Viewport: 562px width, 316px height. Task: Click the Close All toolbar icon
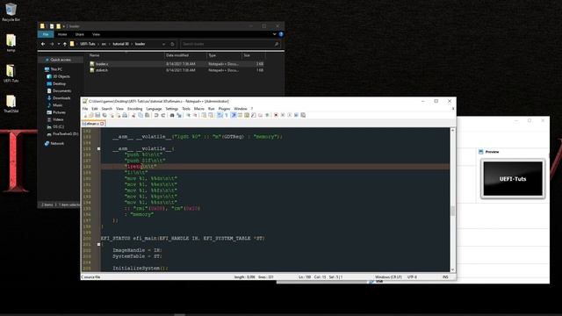119,115
